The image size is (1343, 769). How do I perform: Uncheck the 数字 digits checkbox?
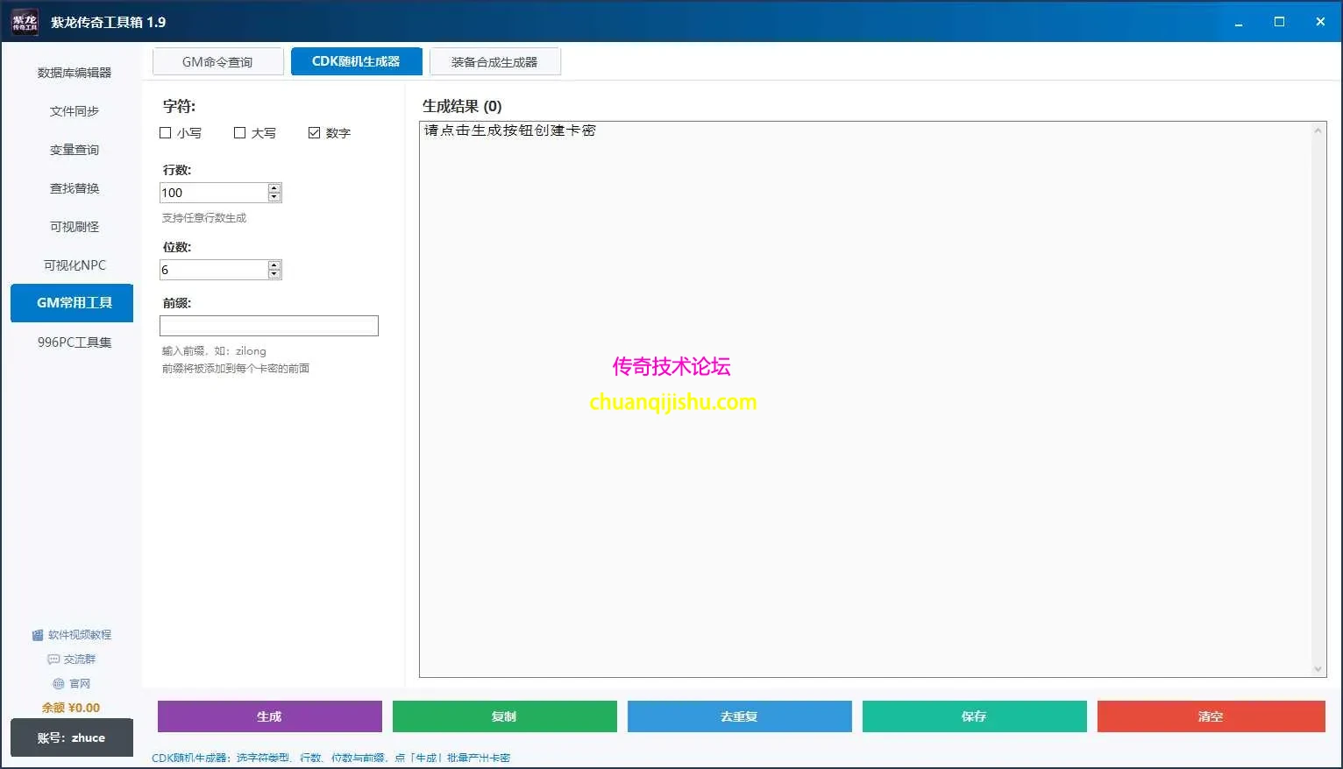[x=315, y=133]
